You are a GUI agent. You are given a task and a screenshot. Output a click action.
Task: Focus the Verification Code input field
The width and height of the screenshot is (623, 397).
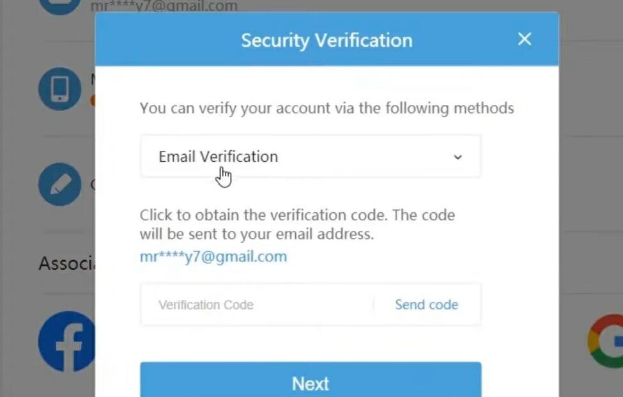pyautogui.click(x=256, y=305)
